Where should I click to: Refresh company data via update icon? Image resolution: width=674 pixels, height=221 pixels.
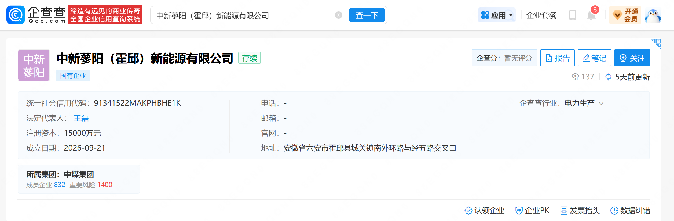[x=608, y=77]
